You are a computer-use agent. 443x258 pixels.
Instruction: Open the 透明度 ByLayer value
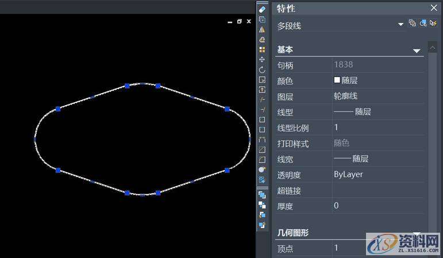click(378, 174)
